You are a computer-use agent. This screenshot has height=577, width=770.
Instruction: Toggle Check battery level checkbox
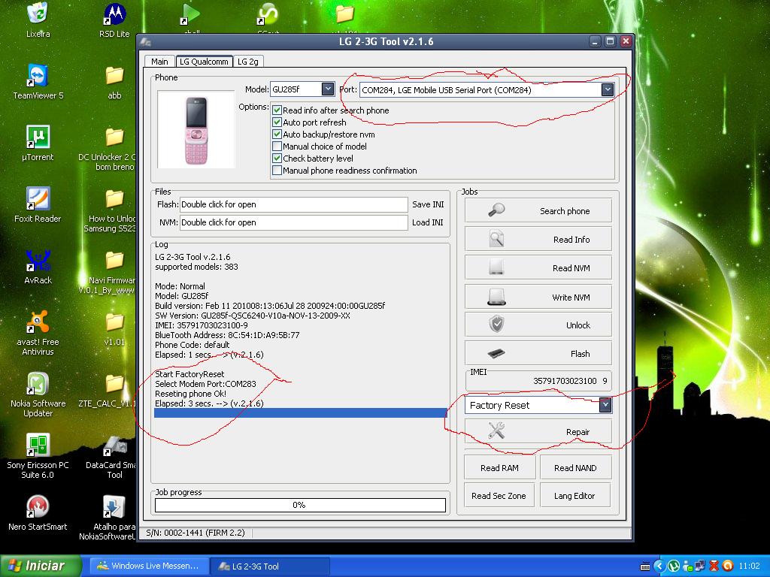point(277,159)
